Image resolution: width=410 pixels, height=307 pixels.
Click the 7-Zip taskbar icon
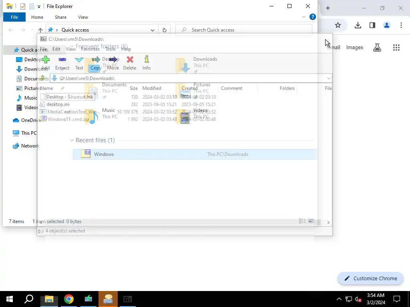(128, 299)
